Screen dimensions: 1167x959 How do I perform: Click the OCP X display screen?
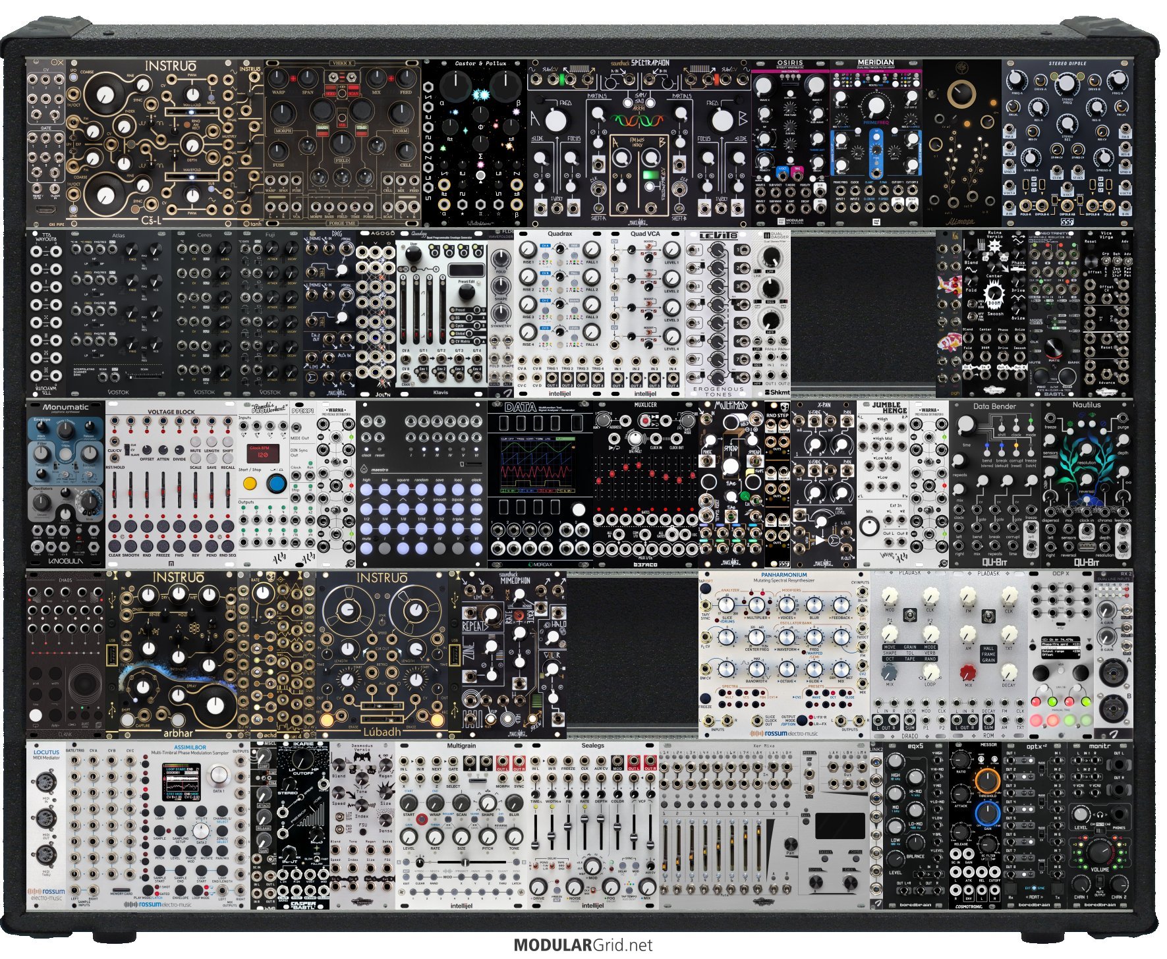1062,646
